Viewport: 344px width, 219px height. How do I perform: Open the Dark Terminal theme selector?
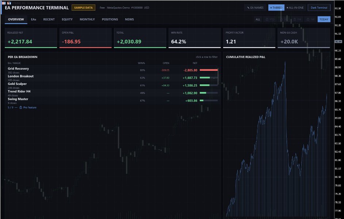pyautogui.click(x=319, y=8)
